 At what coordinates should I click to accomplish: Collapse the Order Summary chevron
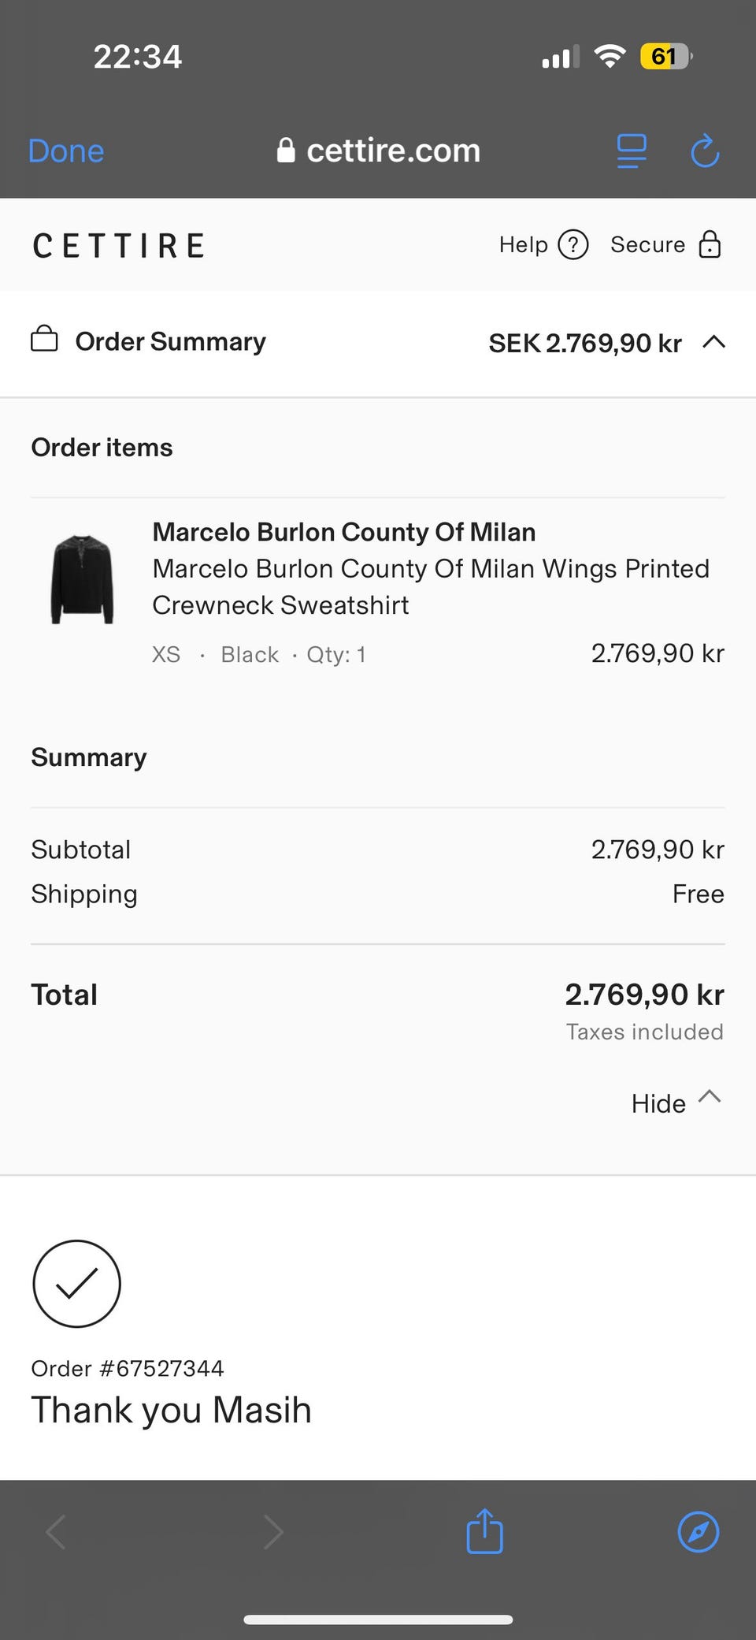[x=713, y=342]
